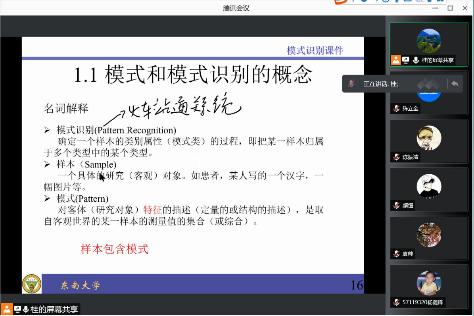Click 东南大学 text in slide footer

click(x=80, y=285)
